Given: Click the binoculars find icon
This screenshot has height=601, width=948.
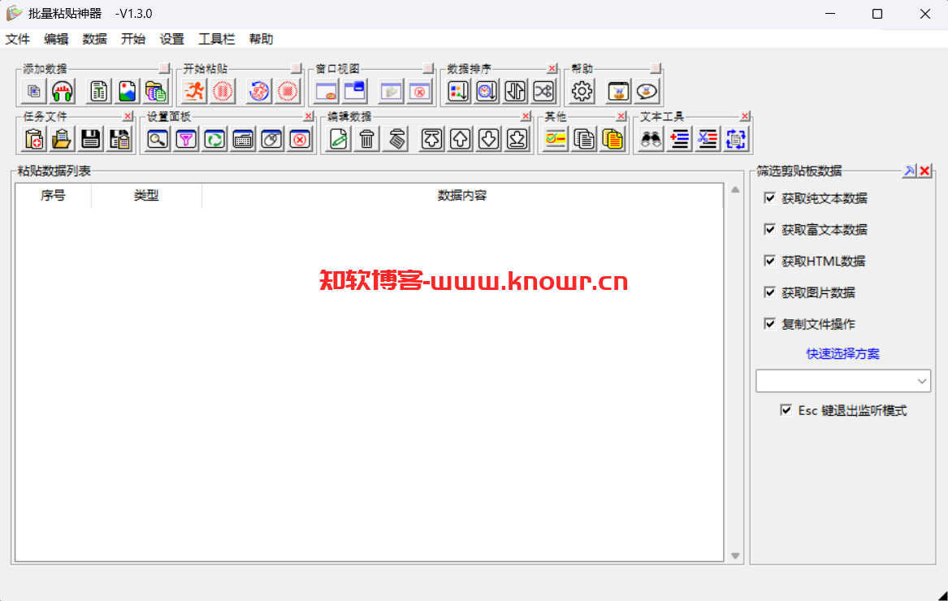Looking at the screenshot, I should click(651, 139).
